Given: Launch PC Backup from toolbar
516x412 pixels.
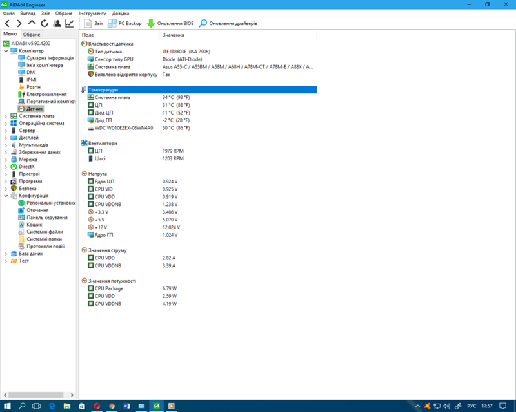Looking at the screenshot, I should click(x=124, y=23).
